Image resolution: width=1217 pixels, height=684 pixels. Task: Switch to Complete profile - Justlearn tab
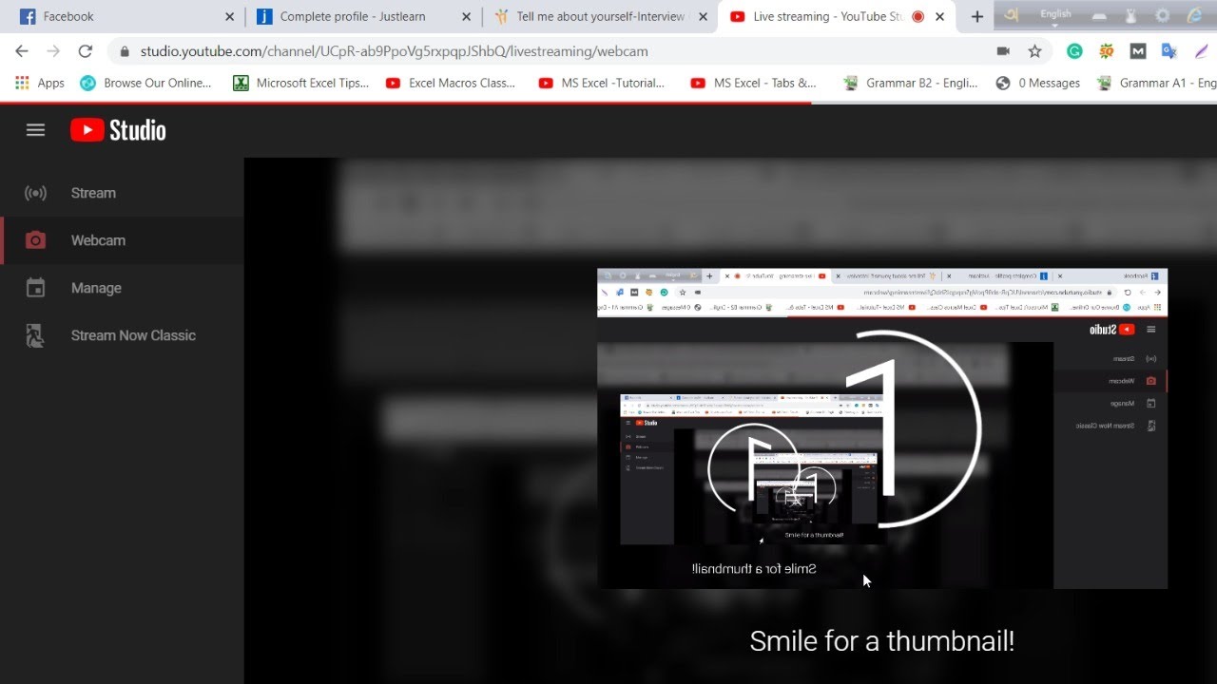(x=361, y=17)
